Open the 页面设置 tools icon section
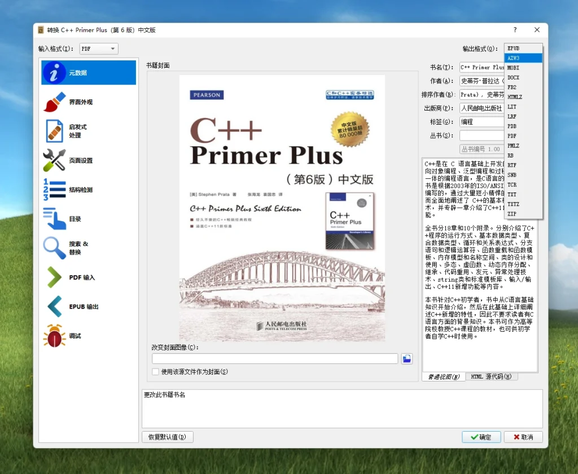 [54, 160]
